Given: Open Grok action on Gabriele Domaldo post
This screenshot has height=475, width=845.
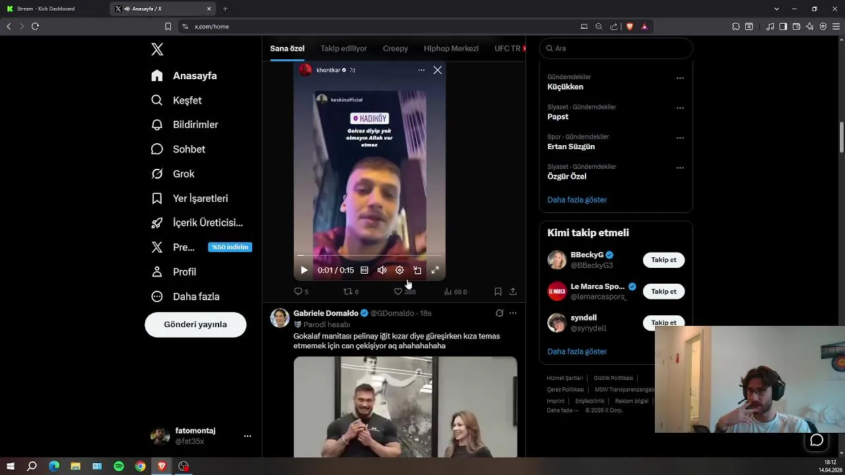Looking at the screenshot, I should coord(499,313).
